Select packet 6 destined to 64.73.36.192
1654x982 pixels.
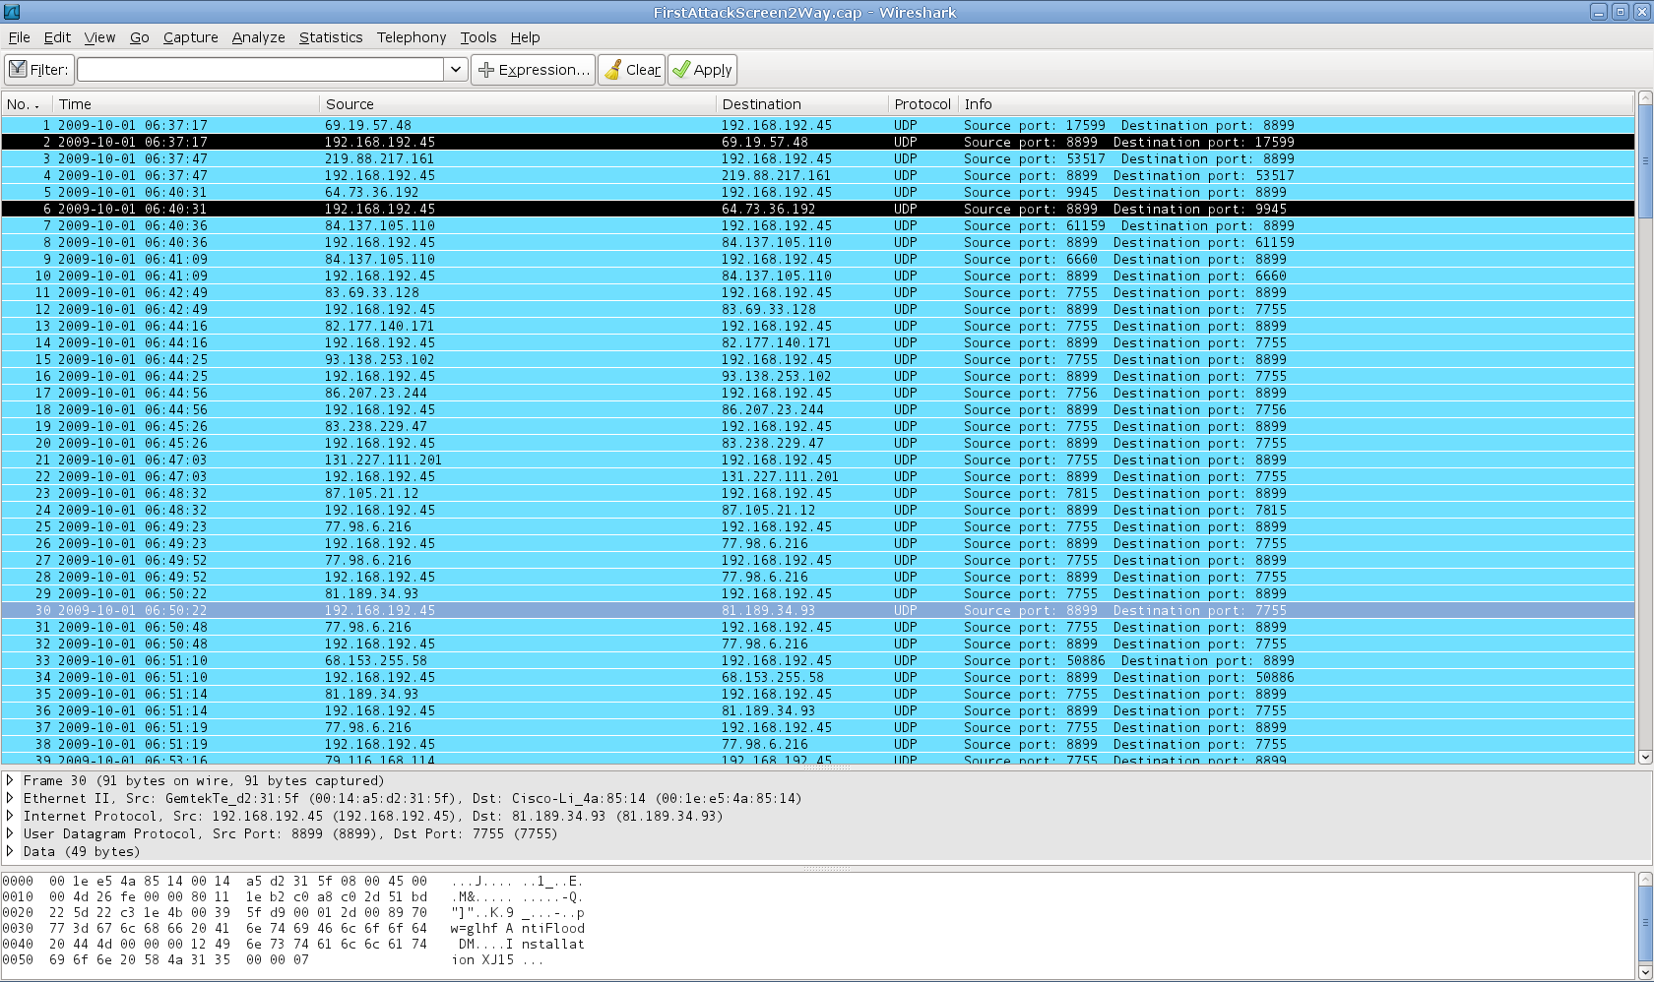coord(817,209)
